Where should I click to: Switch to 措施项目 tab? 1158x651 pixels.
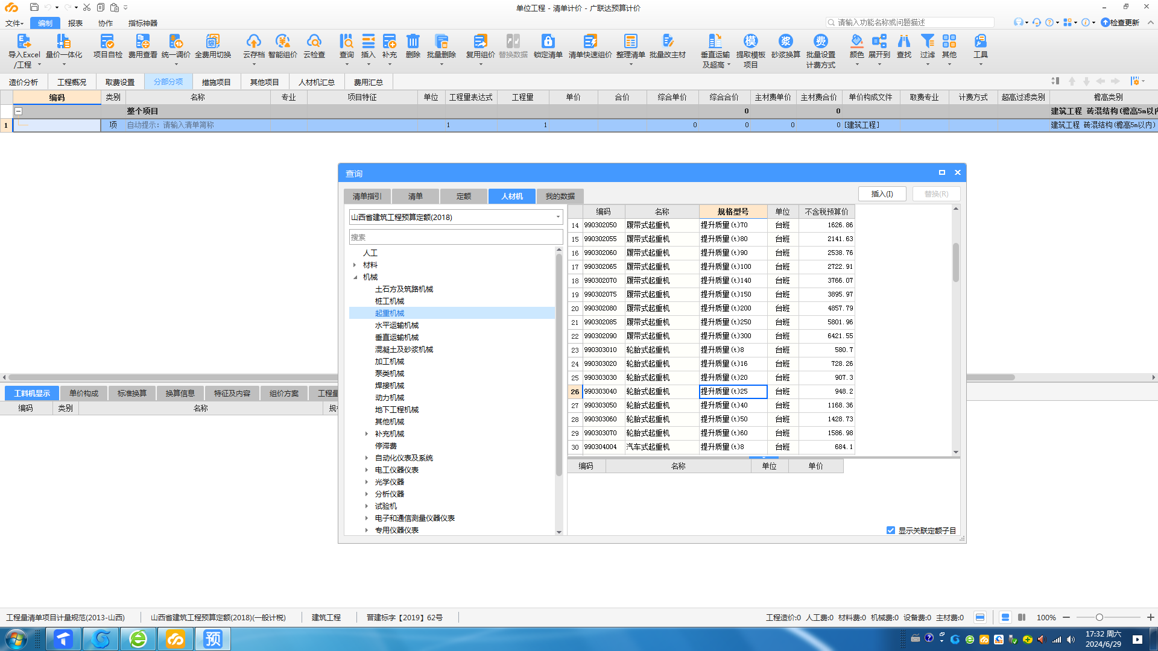click(x=216, y=82)
